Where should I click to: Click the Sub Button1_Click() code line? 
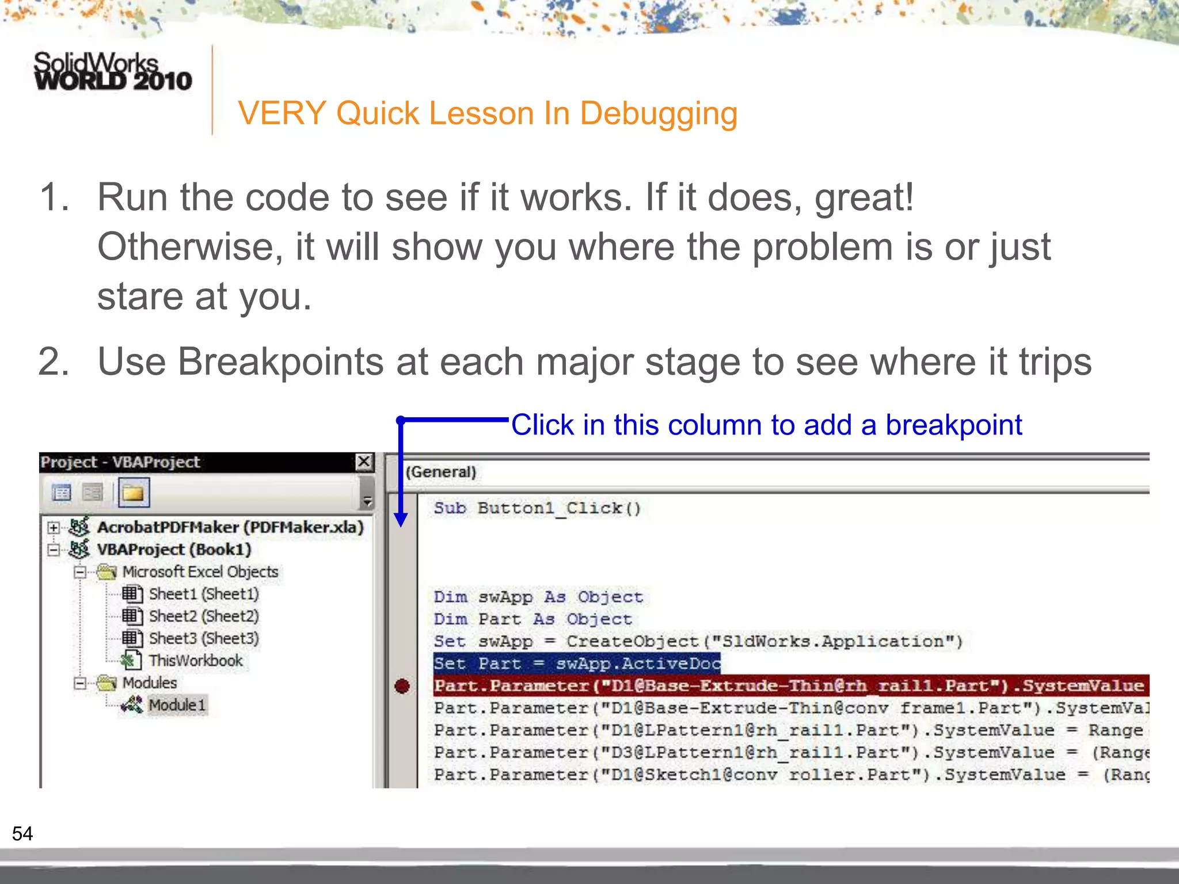[x=537, y=508]
